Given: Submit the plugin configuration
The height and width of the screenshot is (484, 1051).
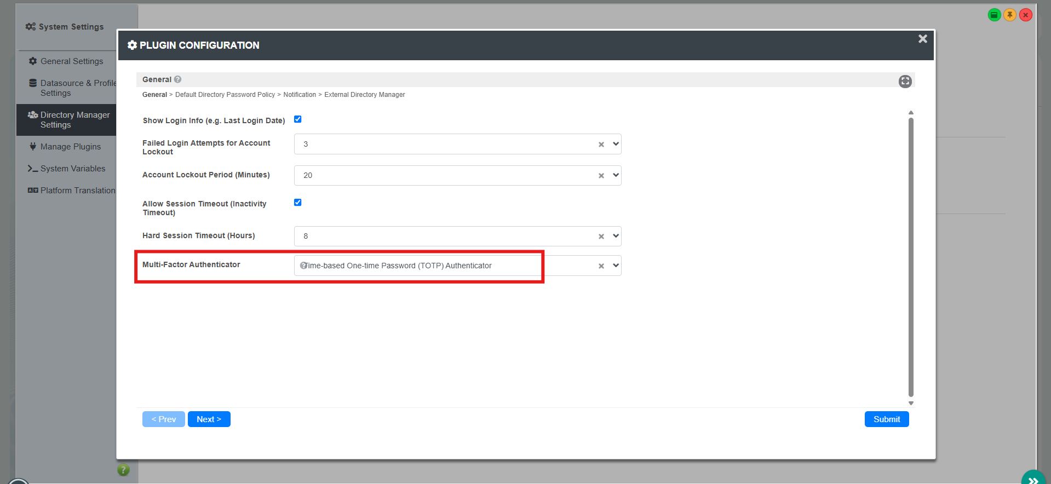Looking at the screenshot, I should coord(887,419).
